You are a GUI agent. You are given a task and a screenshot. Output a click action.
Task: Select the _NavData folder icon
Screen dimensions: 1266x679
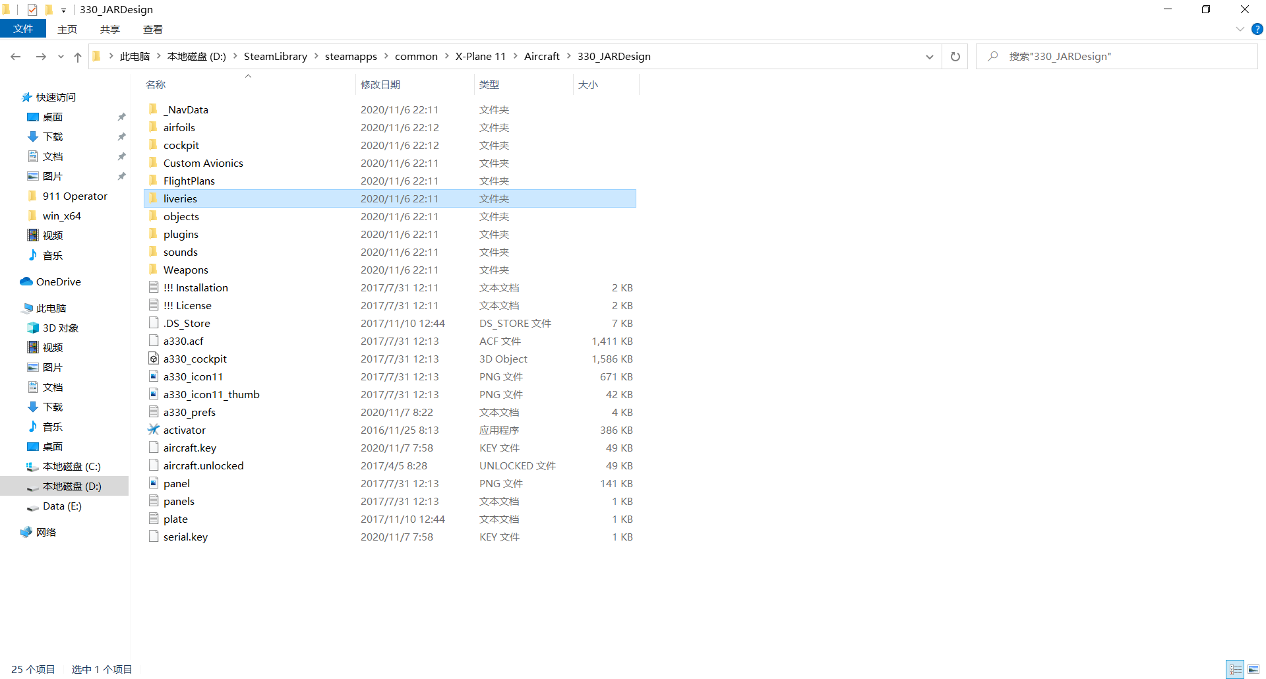point(153,109)
